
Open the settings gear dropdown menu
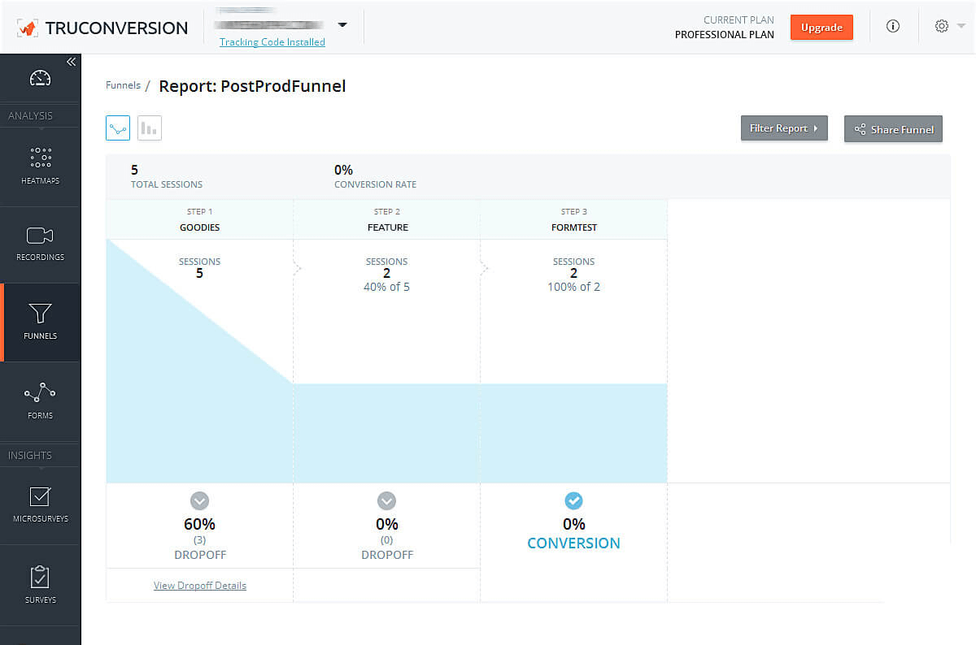click(948, 26)
